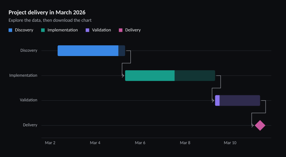Click the purple Validation legend swatch
Viewport: 286px width, 157px height.
click(x=87, y=30)
